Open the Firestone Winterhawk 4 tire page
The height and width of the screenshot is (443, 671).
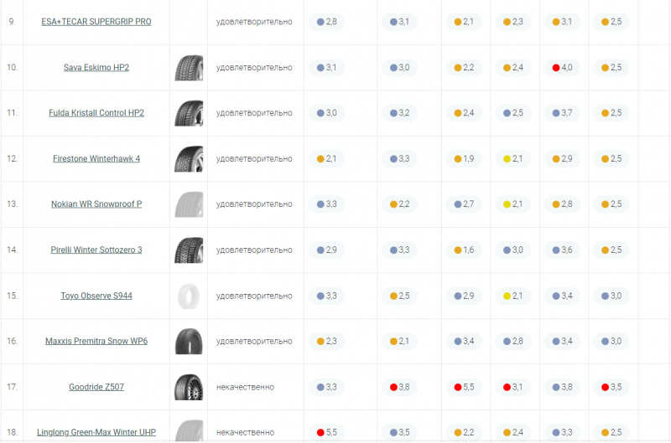(96, 158)
